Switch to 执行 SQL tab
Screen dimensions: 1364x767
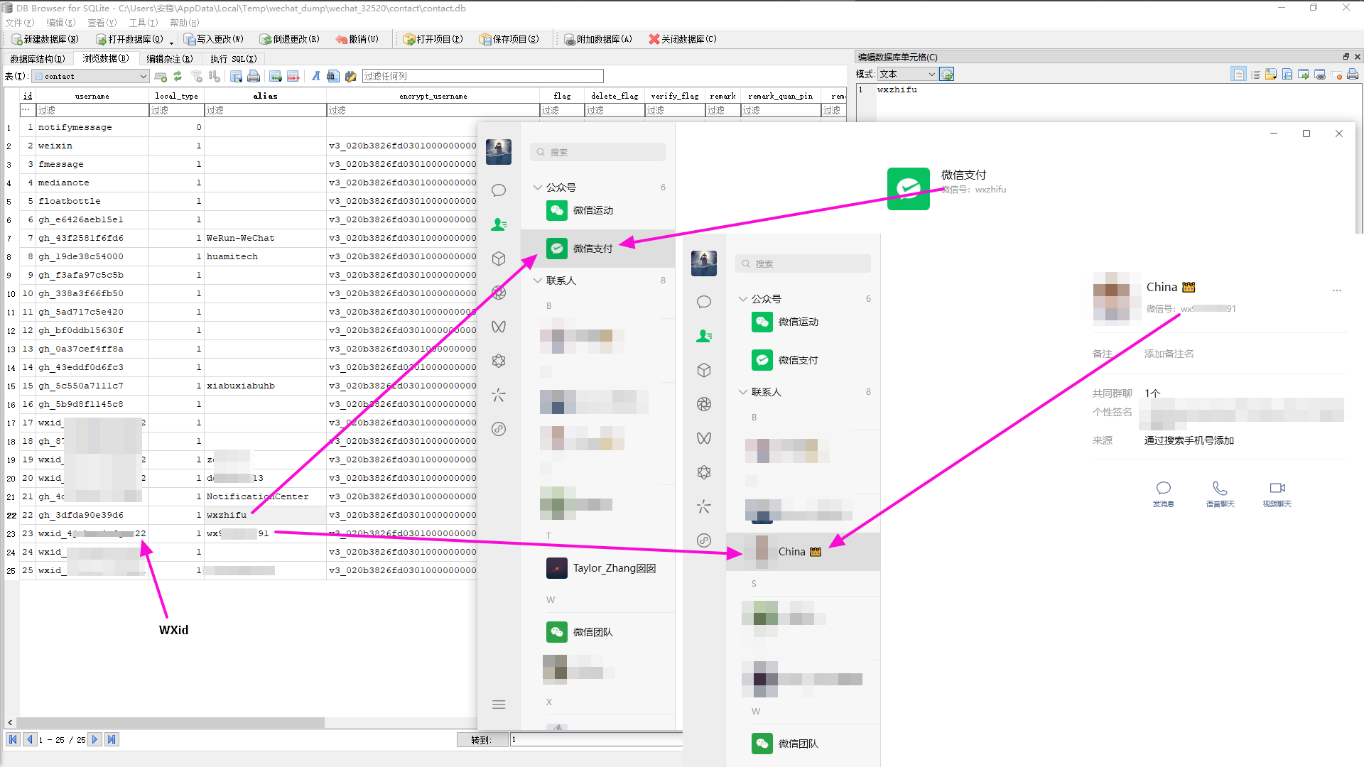[x=233, y=59]
